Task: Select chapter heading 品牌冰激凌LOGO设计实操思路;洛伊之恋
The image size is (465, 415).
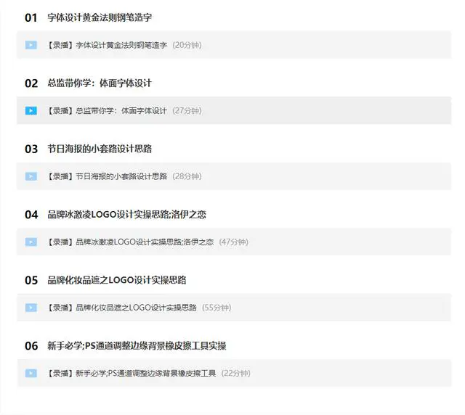Action: click(127, 215)
